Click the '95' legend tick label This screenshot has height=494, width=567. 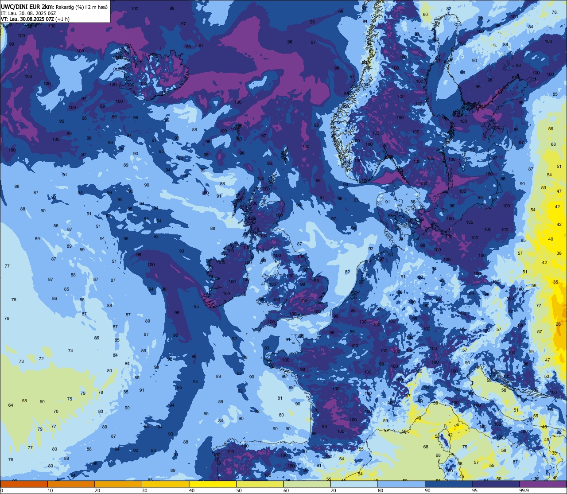coord(475,490)
